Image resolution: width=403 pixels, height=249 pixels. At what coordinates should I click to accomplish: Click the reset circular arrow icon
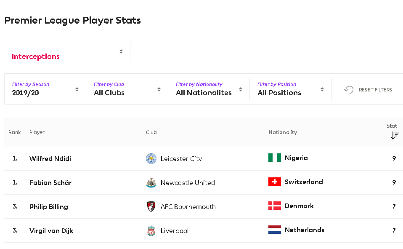349,90
